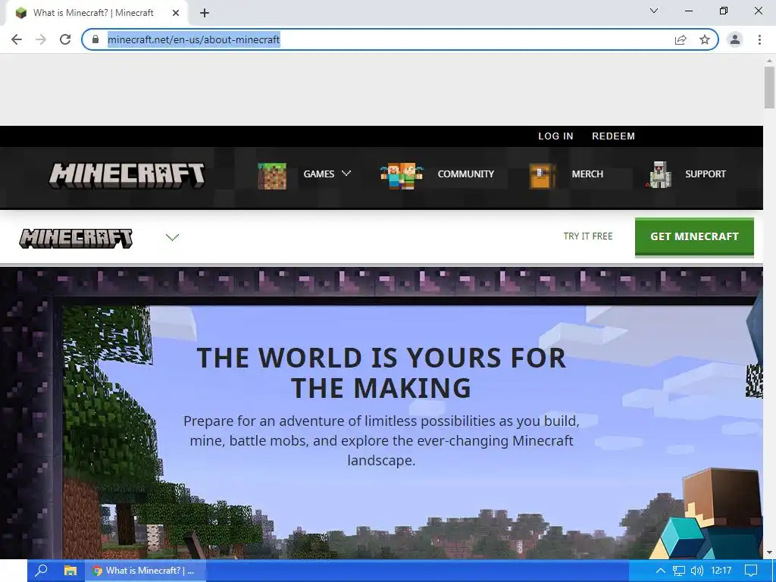Click the scrollbar down arrow
Image resolution: width=776 pixels, height=582 pixels.
pos(769,552)
